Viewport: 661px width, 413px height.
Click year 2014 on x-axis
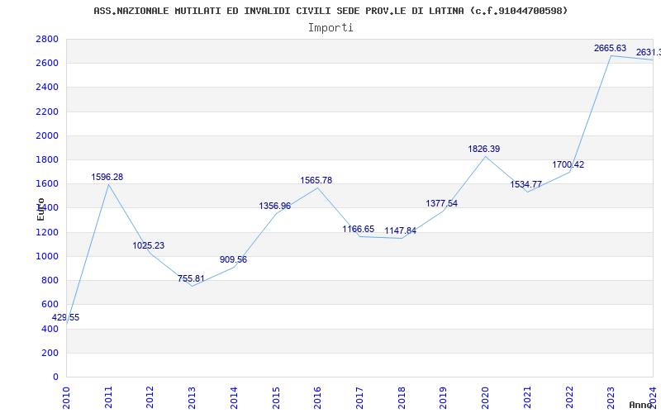click(x=234, y=397)
